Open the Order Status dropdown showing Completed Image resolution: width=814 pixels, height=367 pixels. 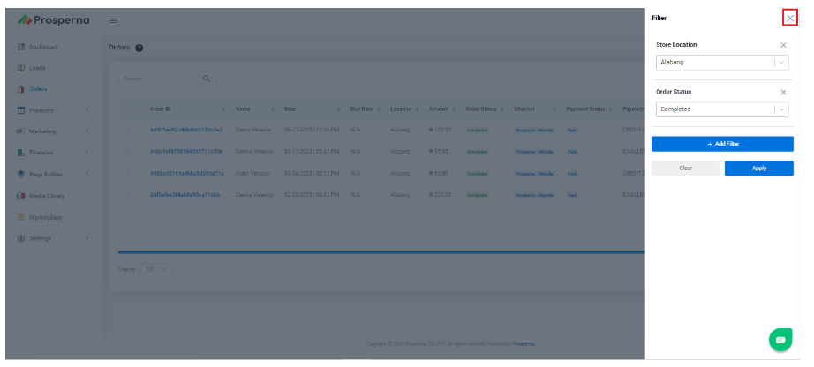pyautogui.click(x=722, y=109)
